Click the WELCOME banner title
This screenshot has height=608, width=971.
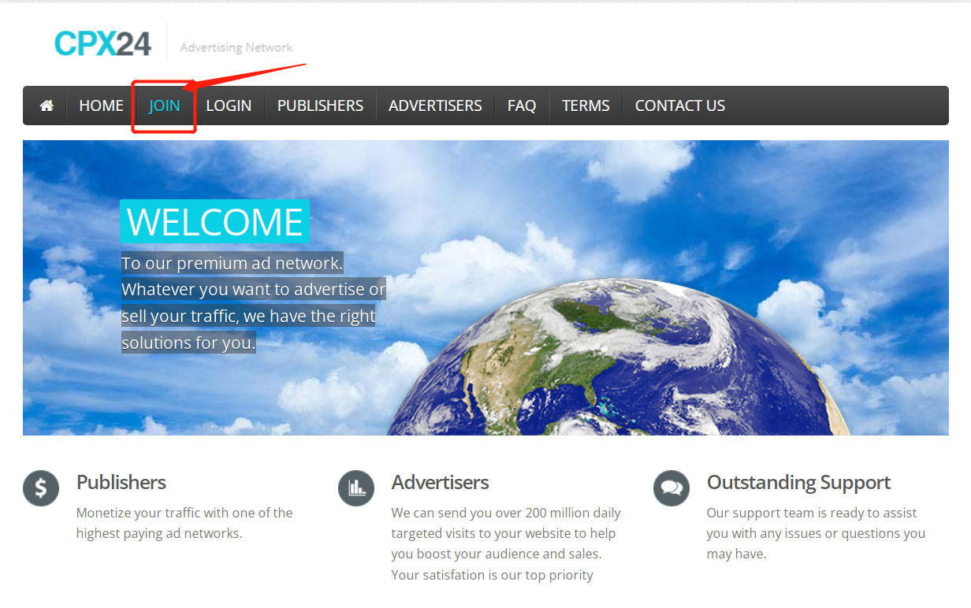tap(215, 221)
